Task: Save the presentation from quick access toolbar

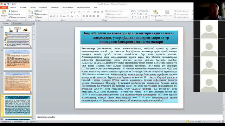Action: [5, 4]
